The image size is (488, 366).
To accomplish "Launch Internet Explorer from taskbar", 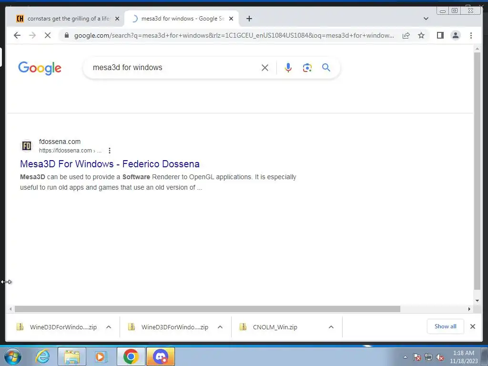I will click(x=42, y=356).
